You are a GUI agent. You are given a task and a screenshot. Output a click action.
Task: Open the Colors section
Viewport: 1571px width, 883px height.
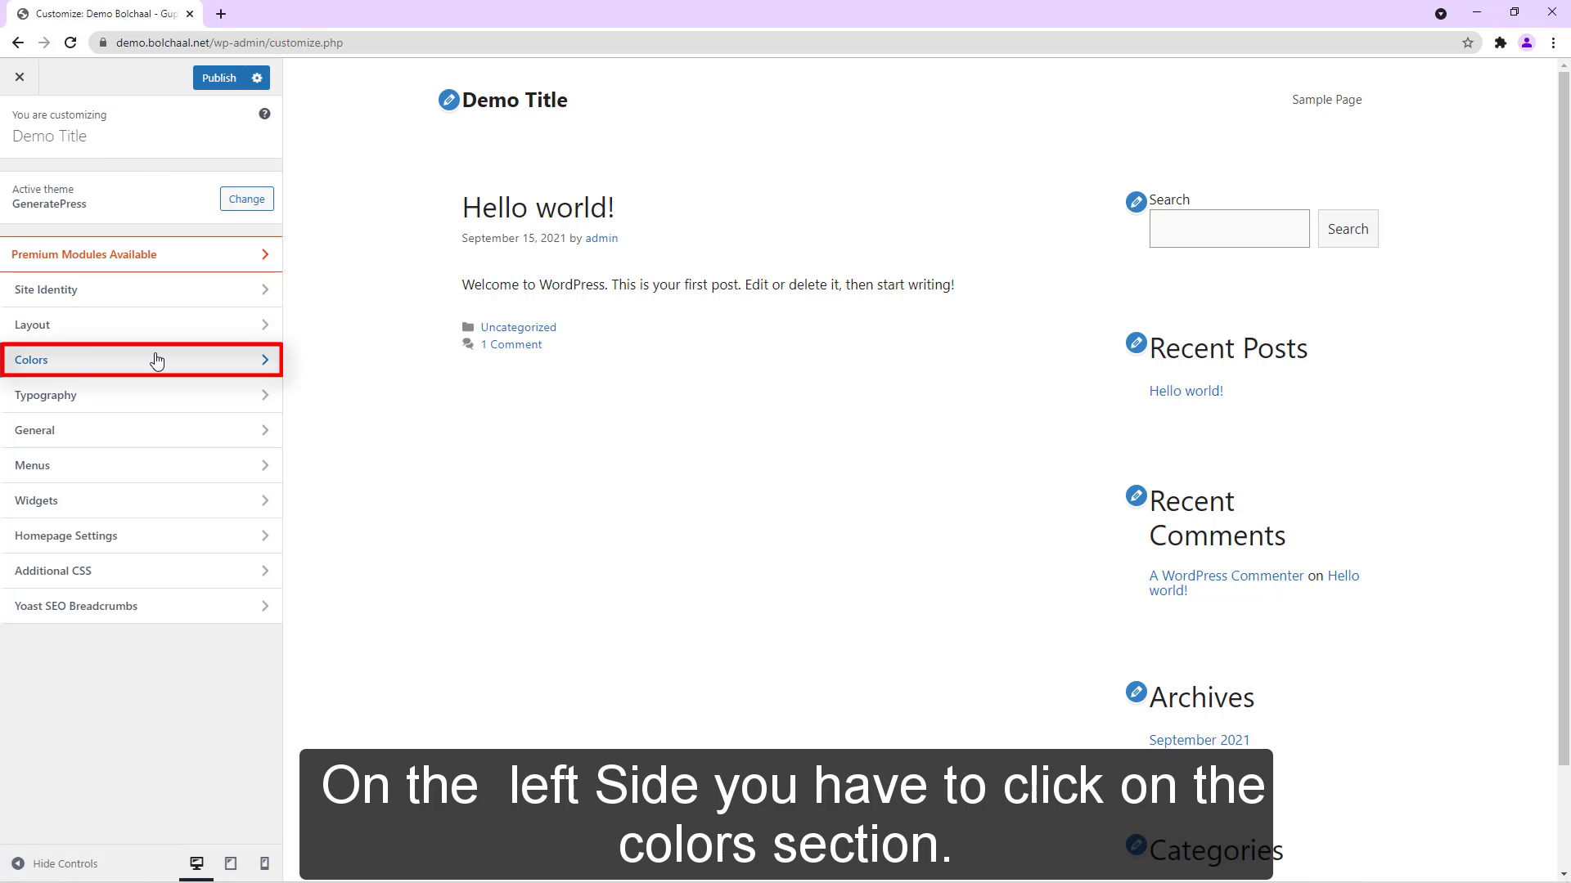point(141,360)
